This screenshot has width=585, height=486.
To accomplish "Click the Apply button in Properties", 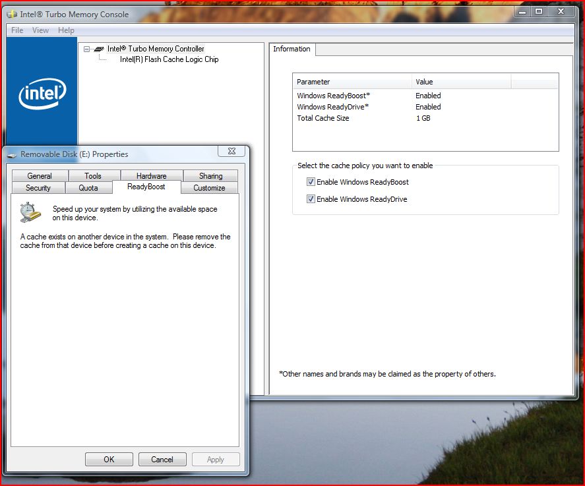I will [x=216, y=460].
